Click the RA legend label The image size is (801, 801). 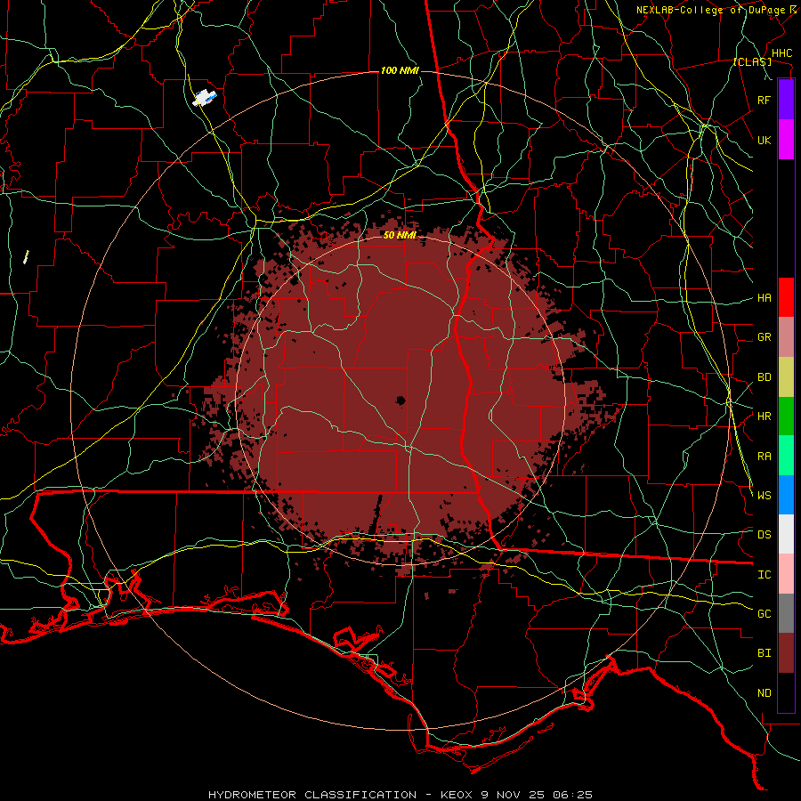764,457
